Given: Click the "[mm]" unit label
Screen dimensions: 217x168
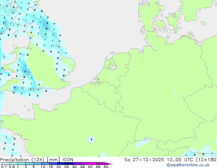Looking at the screenshot, I should pyautogui.click(x=53, y=160).
